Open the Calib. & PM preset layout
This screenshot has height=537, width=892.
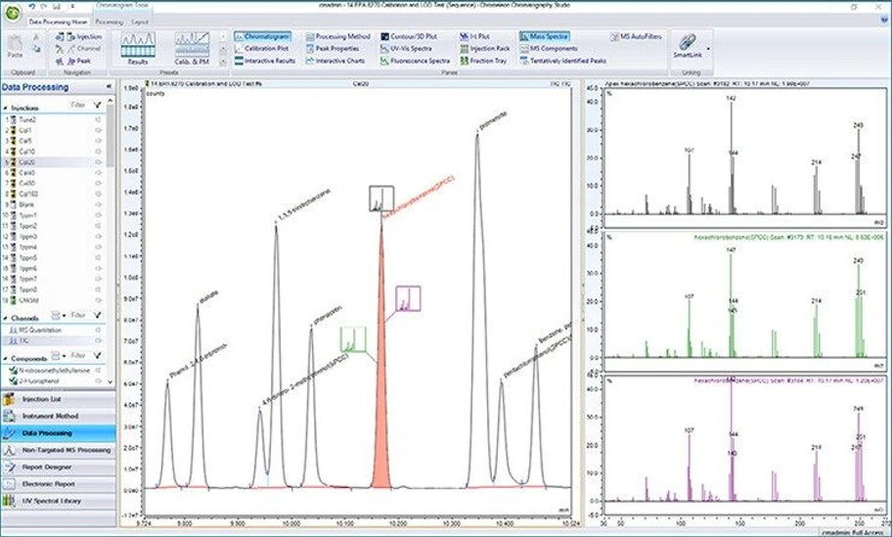point(192,48)
